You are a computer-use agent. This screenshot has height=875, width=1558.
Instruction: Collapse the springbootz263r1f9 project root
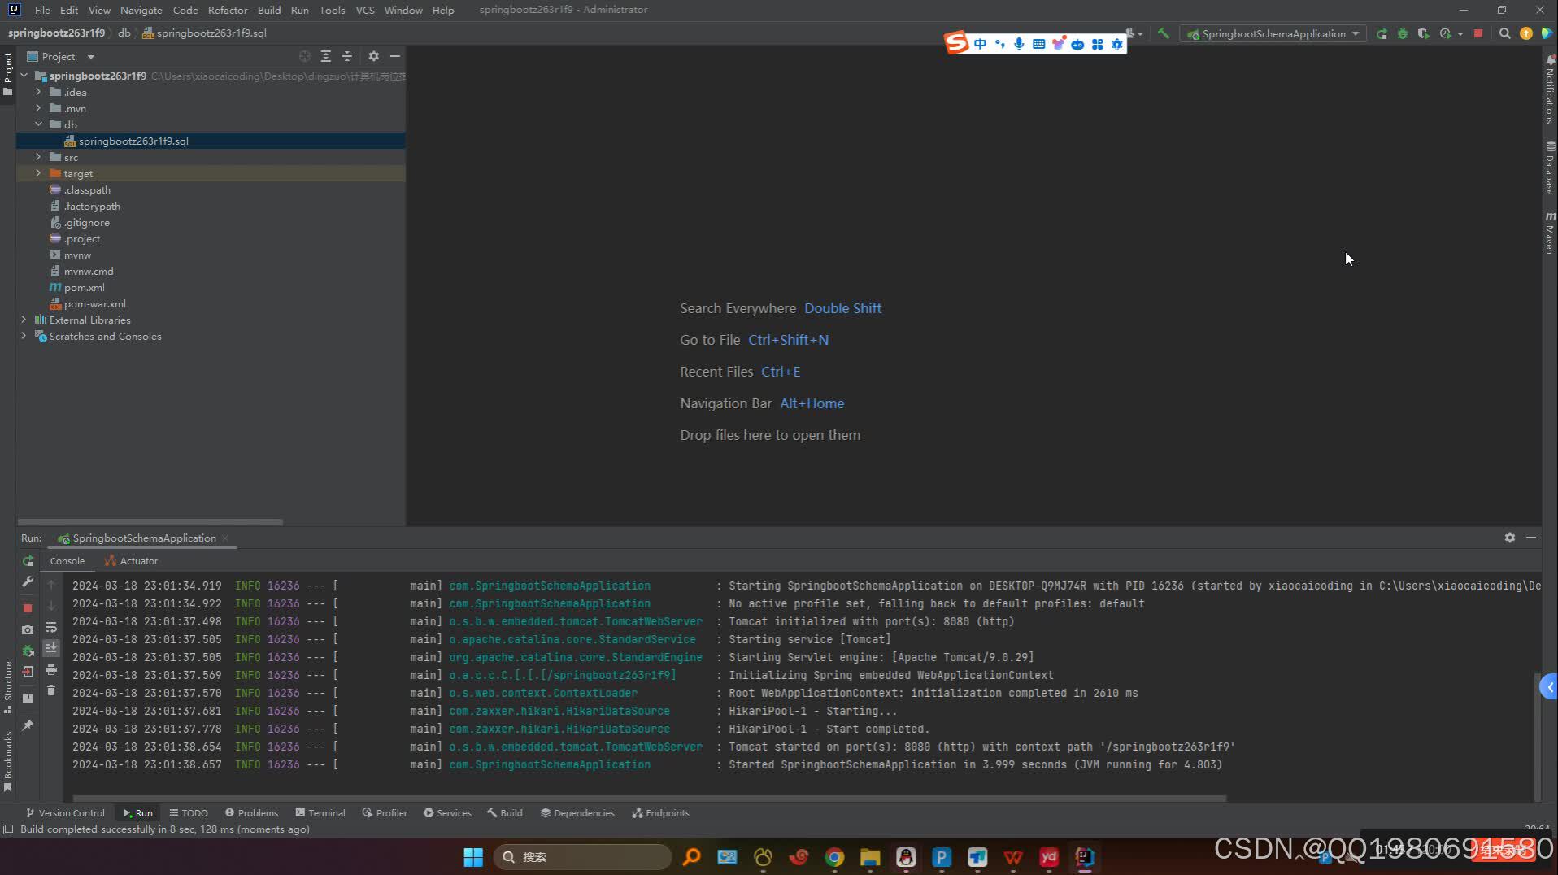tap(24, 76)
